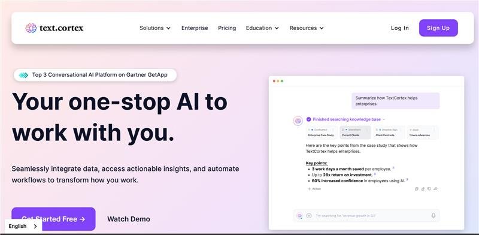Click the chat search input field
Screen dimensions: 479x235
pos(366,216)
